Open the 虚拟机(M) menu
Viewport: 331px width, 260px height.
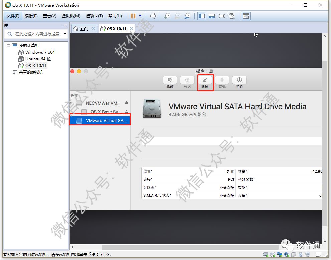[71, 16]
